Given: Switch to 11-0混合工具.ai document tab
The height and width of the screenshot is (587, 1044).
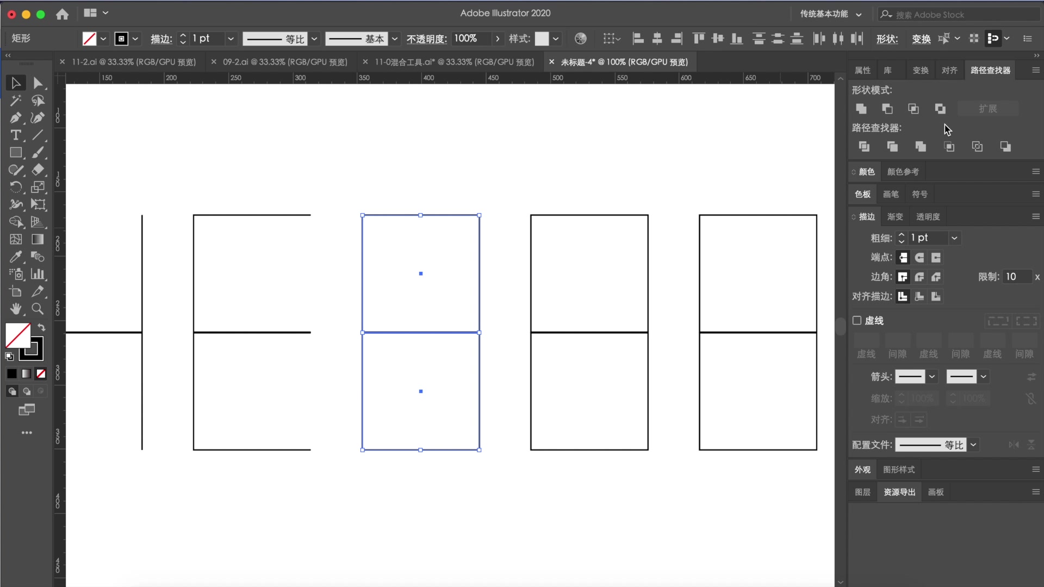Looking at the screenshot, I should pyautogui.click(x=455, y=62).
